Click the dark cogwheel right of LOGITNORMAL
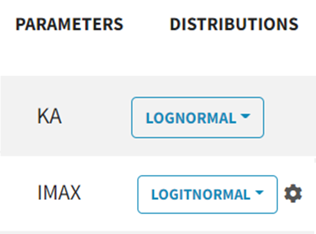 pos(293,193)
